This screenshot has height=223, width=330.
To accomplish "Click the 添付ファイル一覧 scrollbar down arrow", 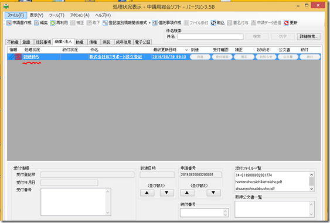I will pos(311,188).
